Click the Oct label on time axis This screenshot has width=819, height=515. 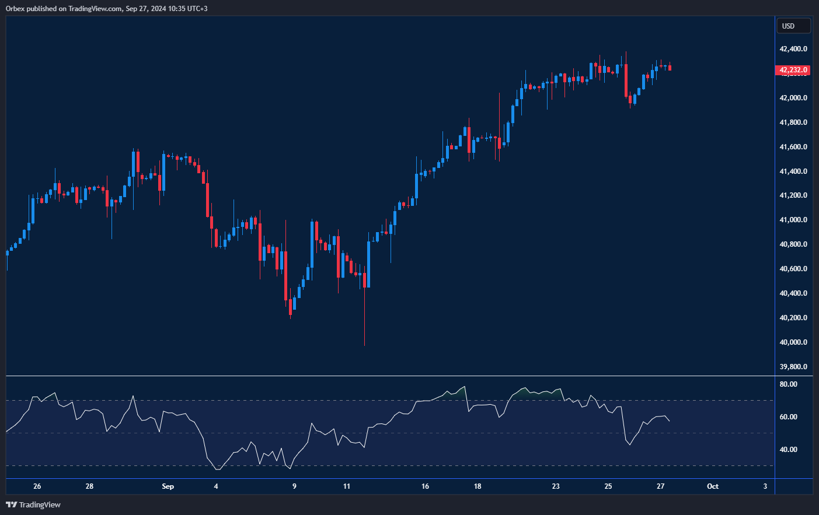click(713, 486)
